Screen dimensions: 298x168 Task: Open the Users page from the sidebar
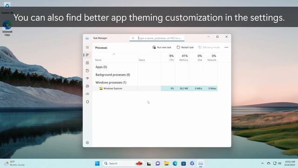(x=88, y=86)
